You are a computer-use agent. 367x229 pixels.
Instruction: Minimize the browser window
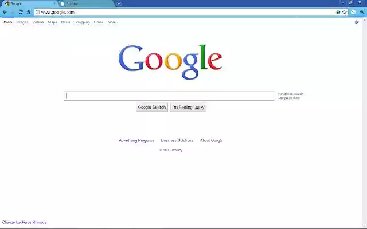click(x=343, y=3)
